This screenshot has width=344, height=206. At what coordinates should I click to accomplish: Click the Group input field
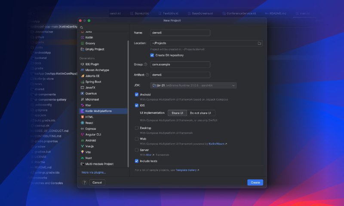[180, 64]
